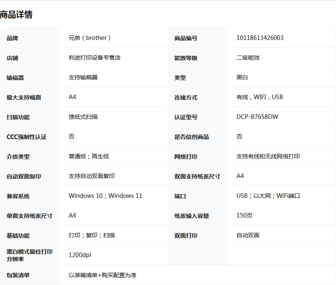Select the 认证型号 label

[186, 117]
